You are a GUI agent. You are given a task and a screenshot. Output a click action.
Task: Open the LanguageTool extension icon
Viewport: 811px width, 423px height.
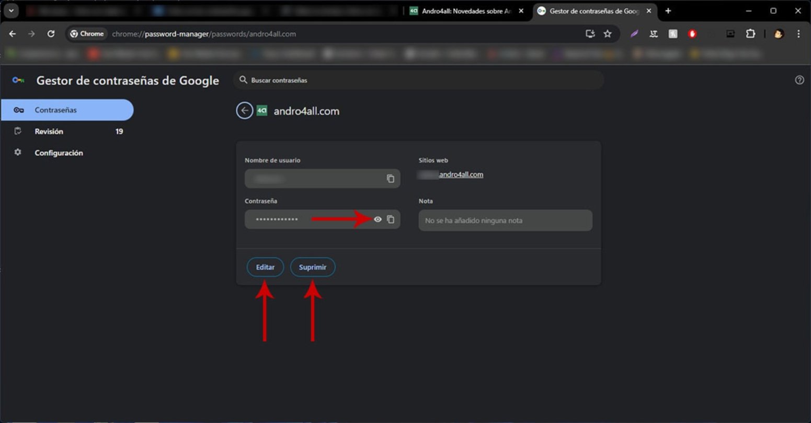pyautogui.click(x=654, y=34)
